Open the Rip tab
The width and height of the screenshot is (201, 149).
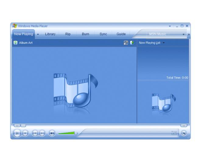(x=68, y=34)
